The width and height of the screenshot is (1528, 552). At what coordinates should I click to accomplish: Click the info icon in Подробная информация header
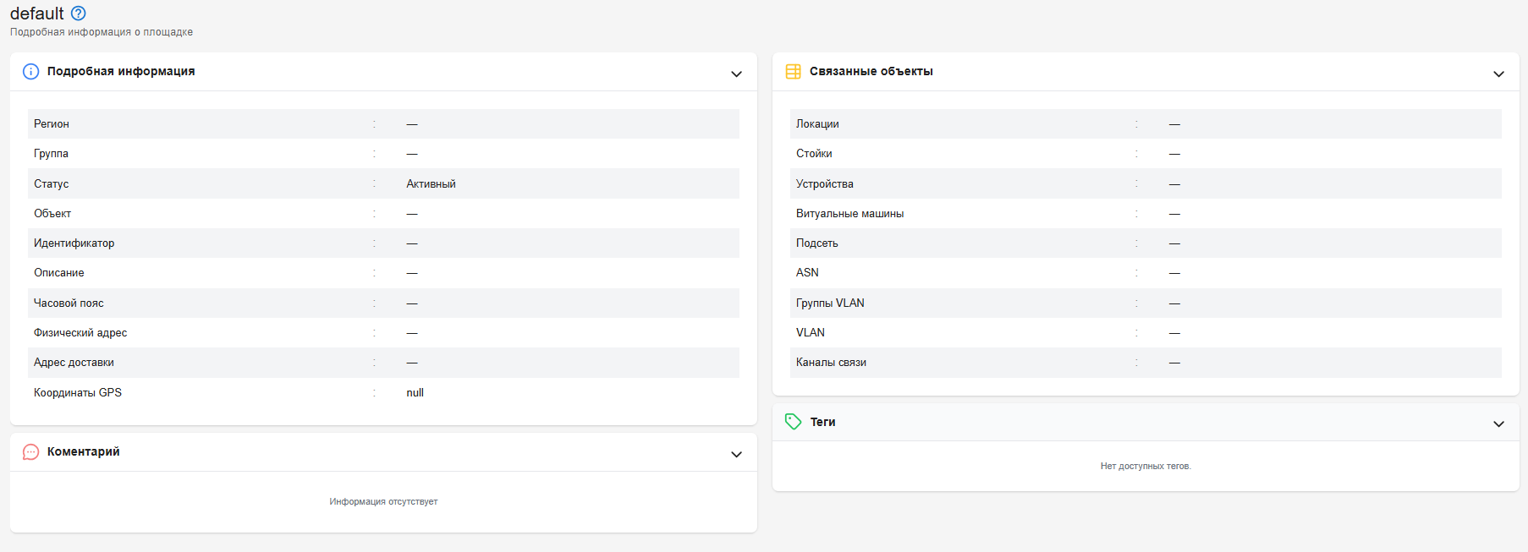pos(30,72)
